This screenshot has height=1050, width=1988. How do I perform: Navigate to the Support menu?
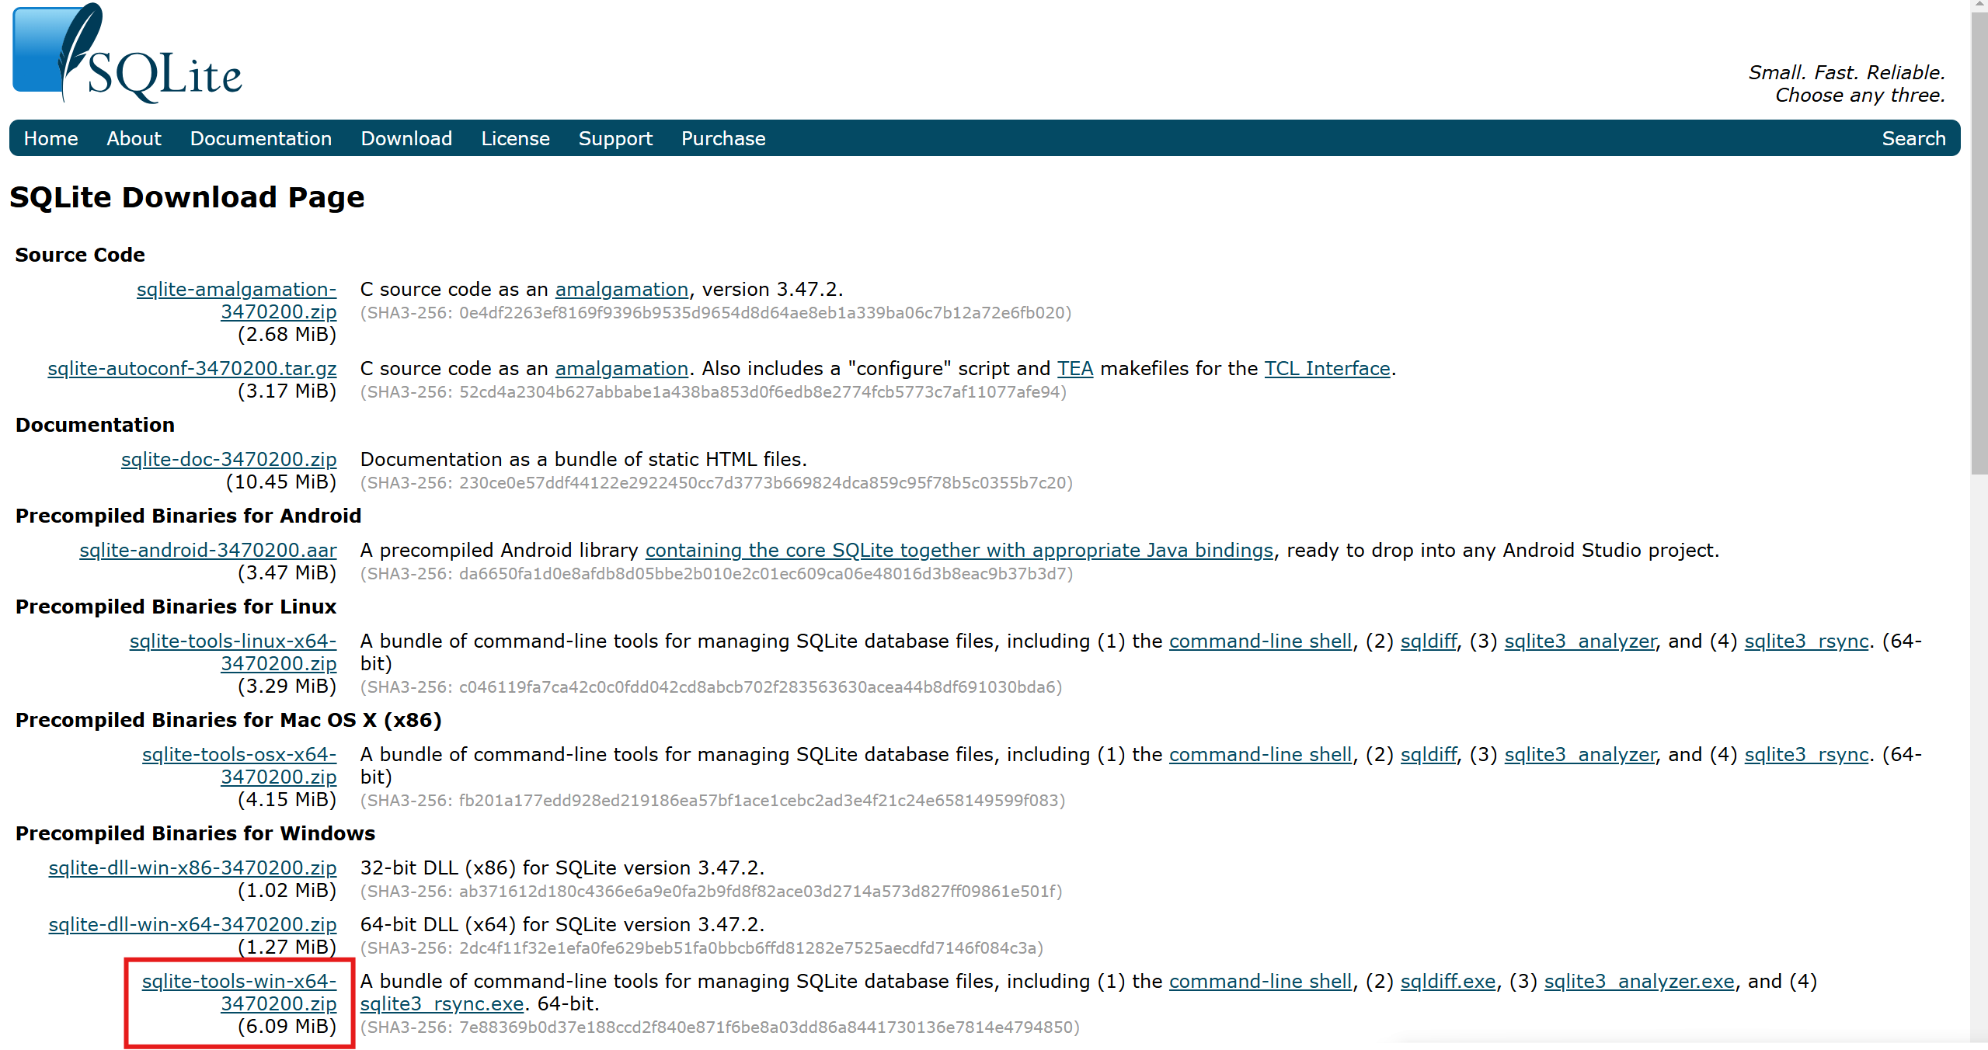coord(615,138)
